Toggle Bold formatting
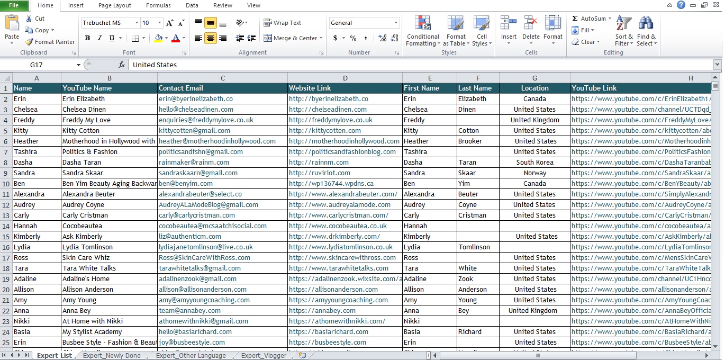 (87, 38)
